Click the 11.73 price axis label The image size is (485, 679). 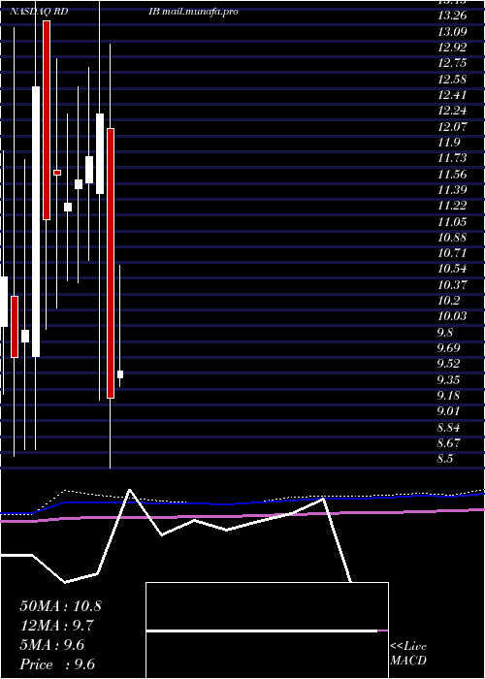coord(452,158)
